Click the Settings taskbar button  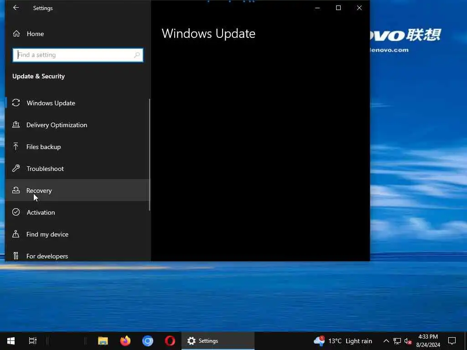(218, 341)
